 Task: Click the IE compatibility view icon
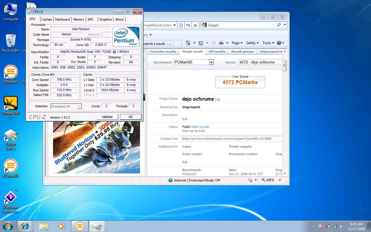pyautogui.click(x=181, y=25)
